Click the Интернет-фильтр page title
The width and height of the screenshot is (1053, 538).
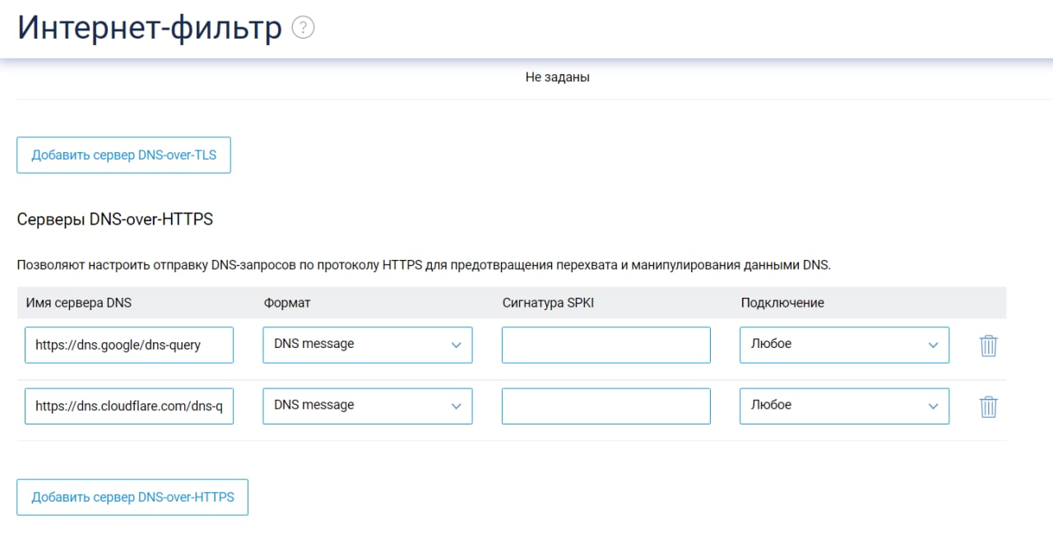[150, 28]
